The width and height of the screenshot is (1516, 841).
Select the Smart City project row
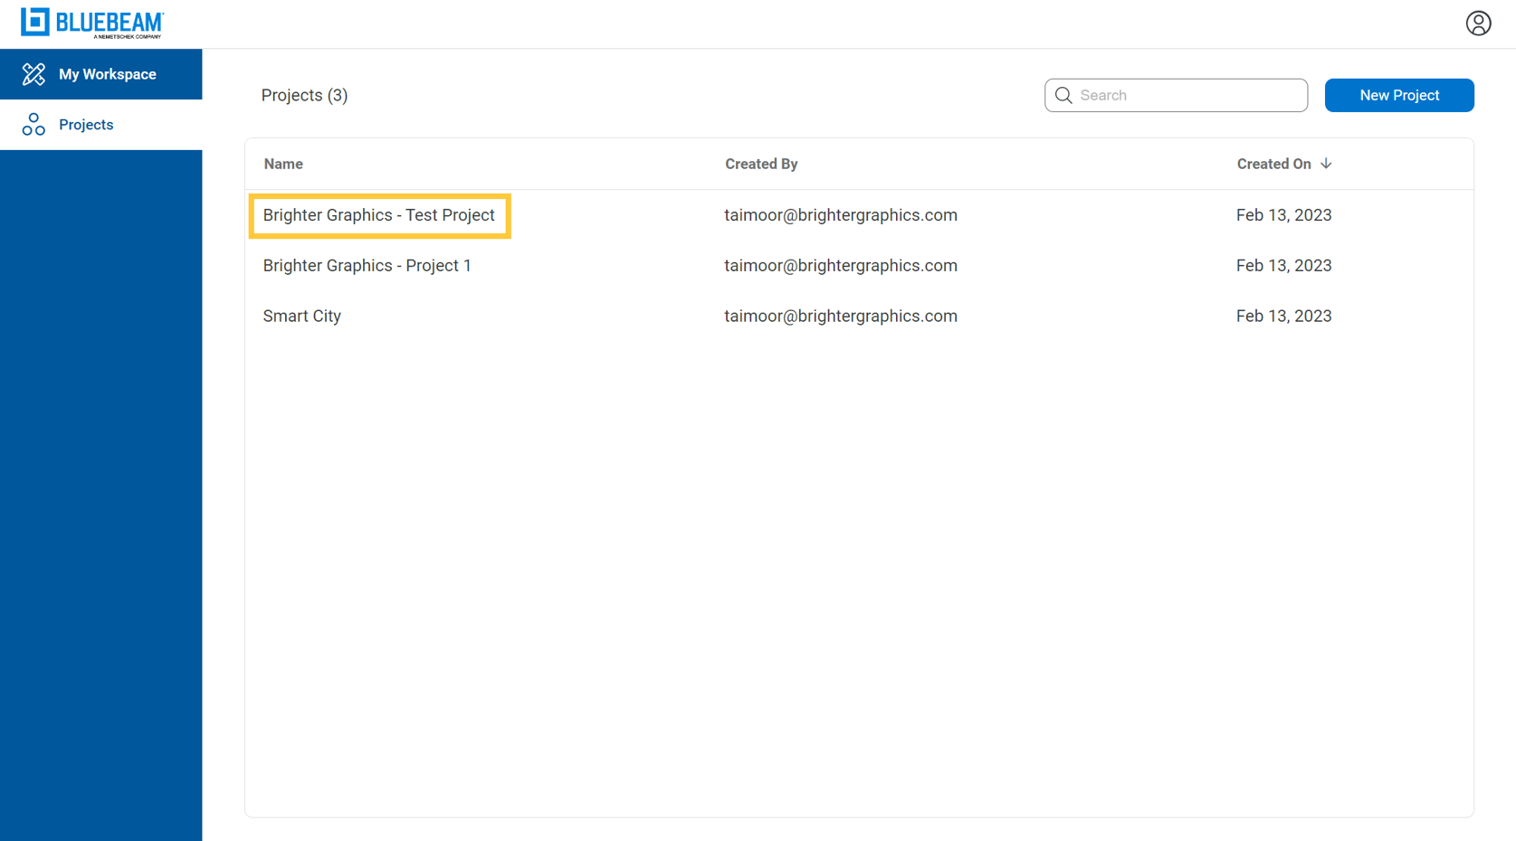click(301, 316)
